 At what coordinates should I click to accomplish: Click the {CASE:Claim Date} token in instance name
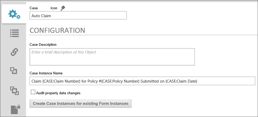coord(181,81)
